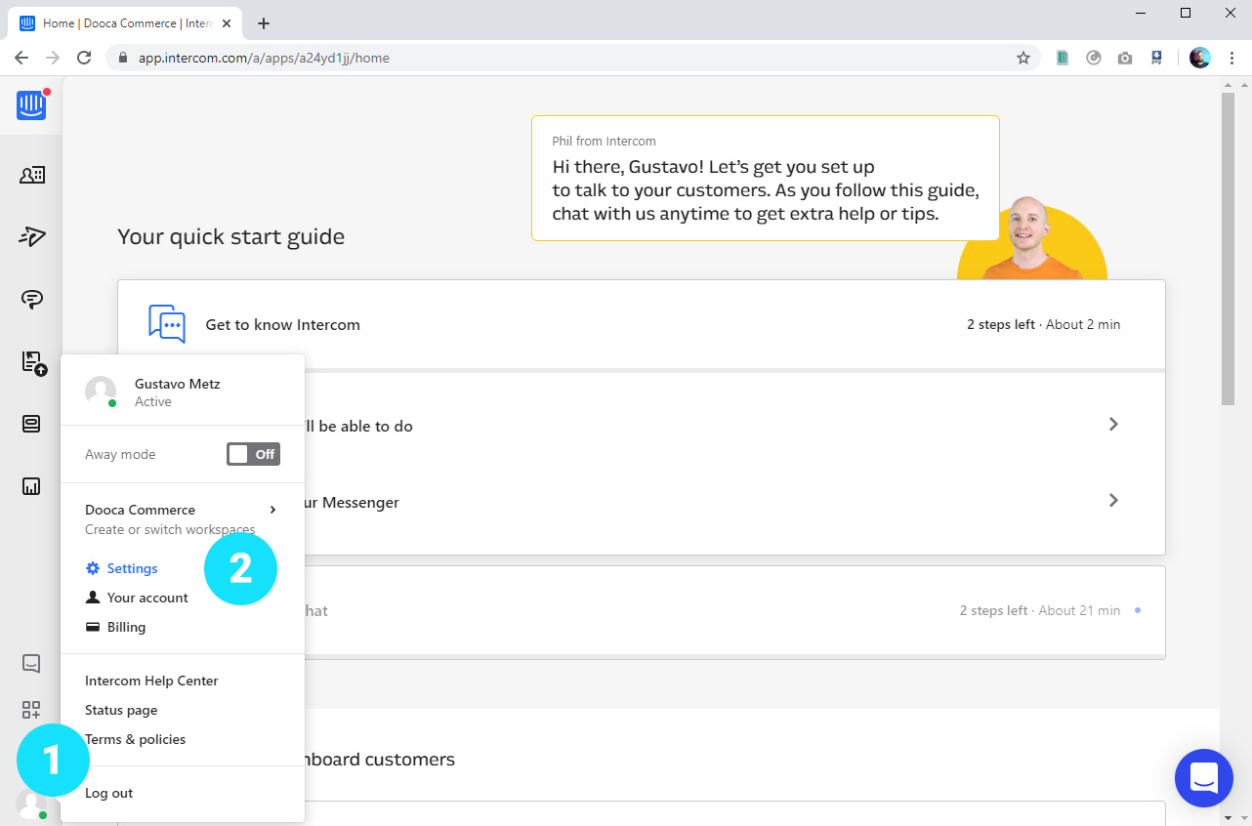Open the sidebar icon just above Reports
Screen dimensions: 1252x826
(x=31, y=424)
